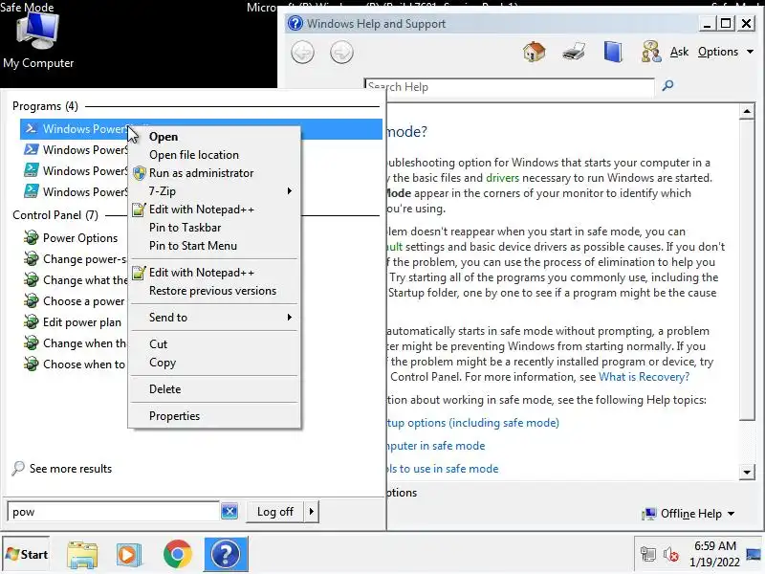Screen dimensions: 765x574
Task: Launch Windows Media Player from taskbar
Action: point(128,554)
